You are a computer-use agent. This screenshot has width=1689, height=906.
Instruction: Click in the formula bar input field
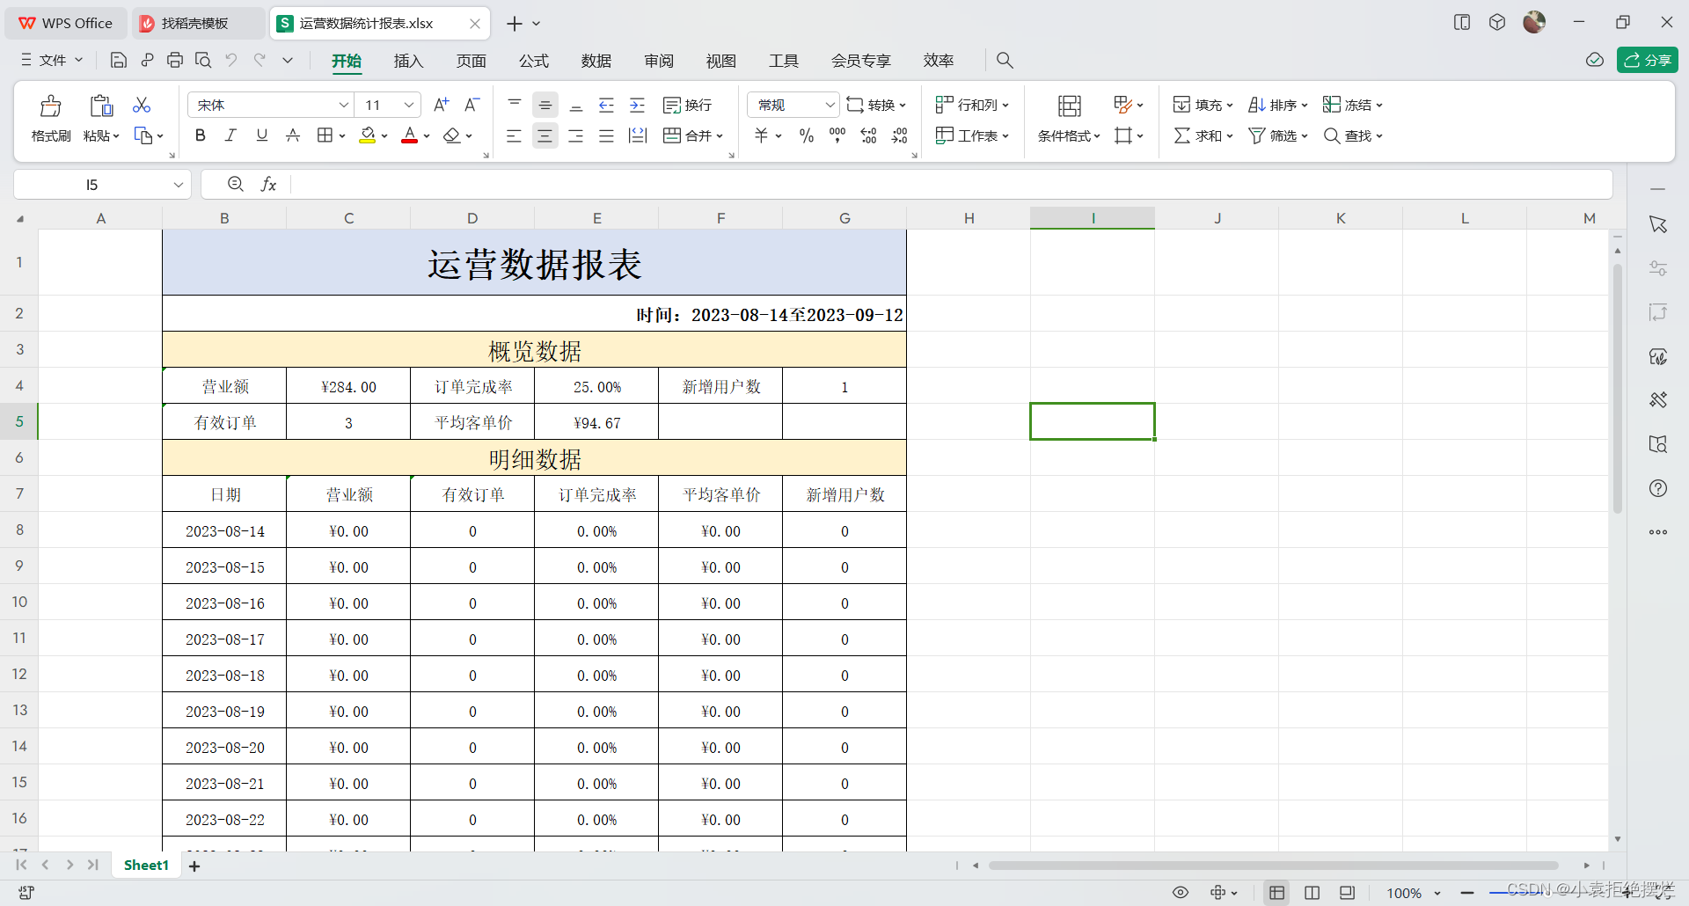tap(950, 184)
